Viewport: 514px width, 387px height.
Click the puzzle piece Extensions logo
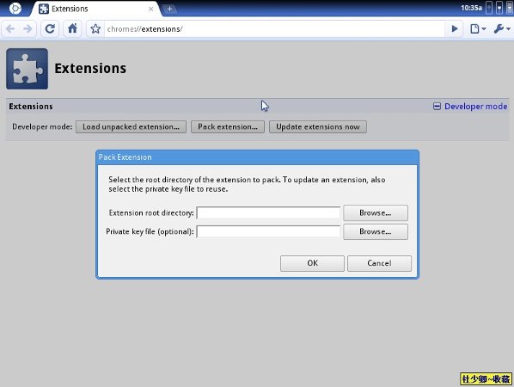coord(27,69)
